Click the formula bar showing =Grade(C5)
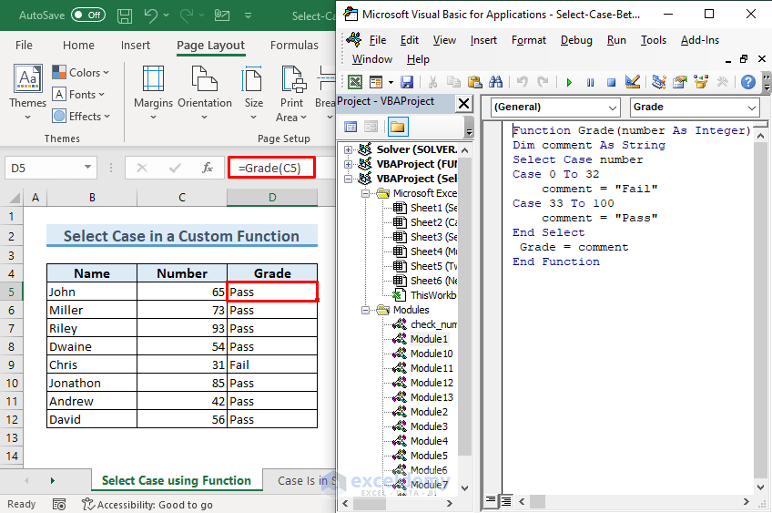The image size is (772, 513). click(271, 168)
